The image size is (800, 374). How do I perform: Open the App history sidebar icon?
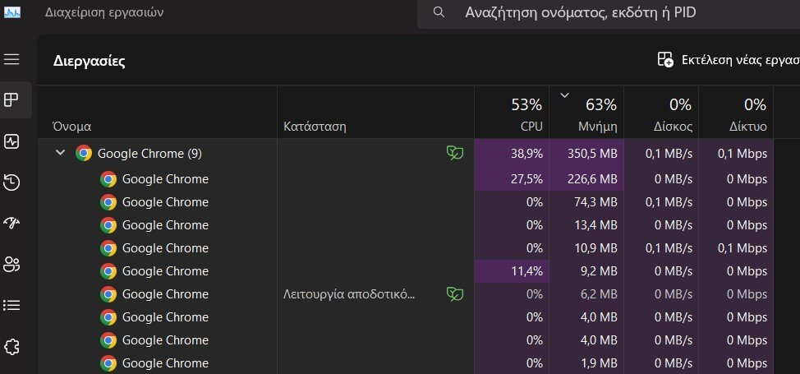11,182
